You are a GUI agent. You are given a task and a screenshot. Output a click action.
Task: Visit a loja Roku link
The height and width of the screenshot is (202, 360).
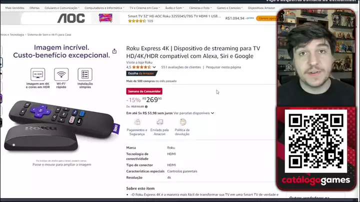139,62
